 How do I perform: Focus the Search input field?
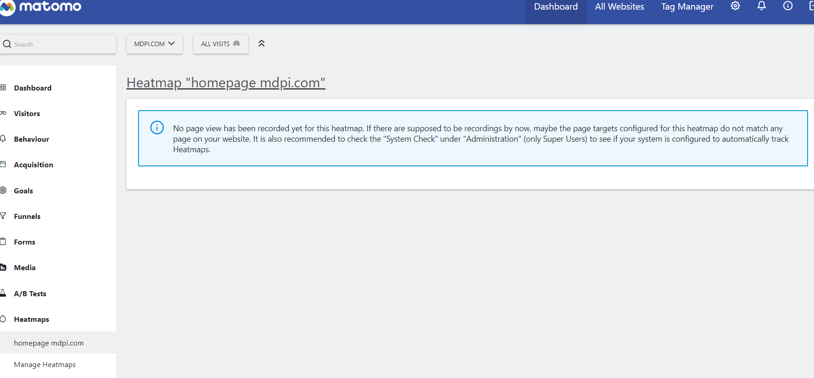click(58, 44)
